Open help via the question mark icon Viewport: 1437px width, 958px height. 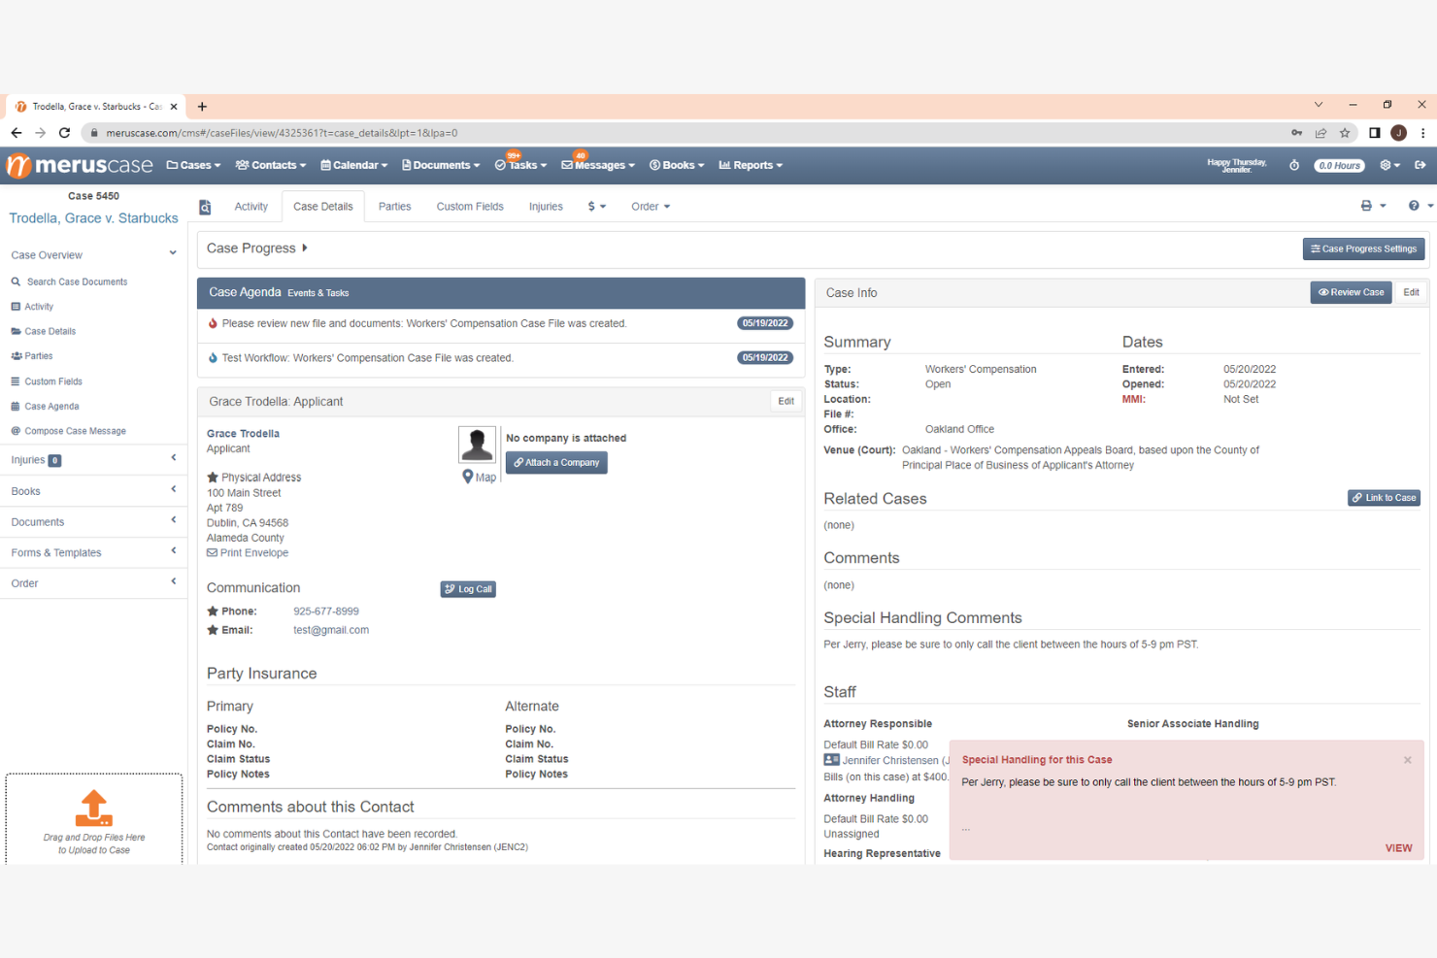1415,206
